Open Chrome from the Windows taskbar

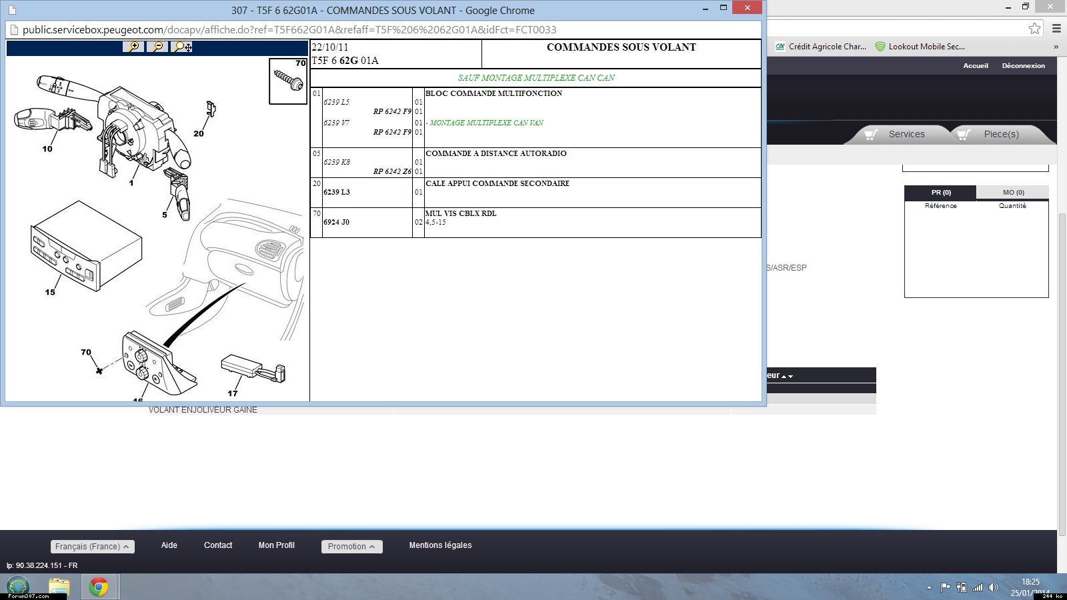pos(99,587)
